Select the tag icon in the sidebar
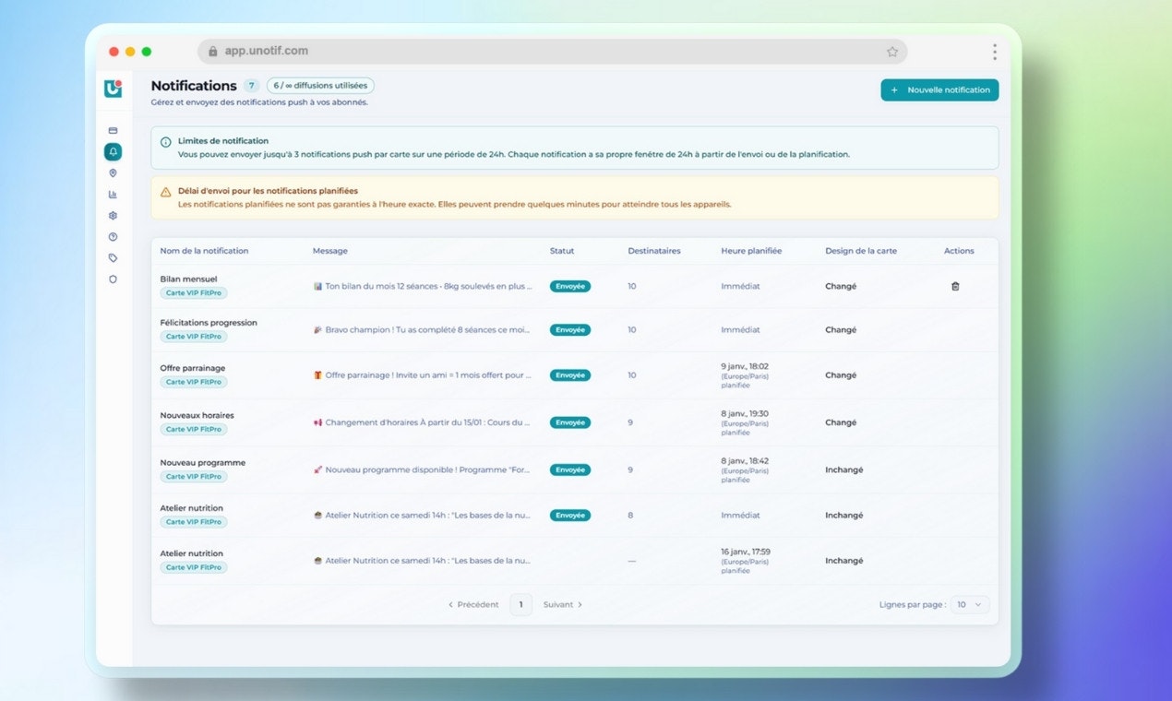1172x701 pixels. tap(113, 257)
